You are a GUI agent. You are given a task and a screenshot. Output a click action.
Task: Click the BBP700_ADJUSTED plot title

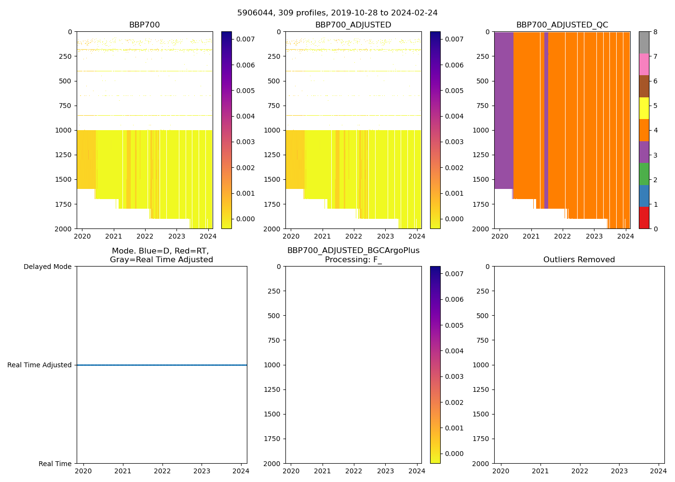coord(353,25)
